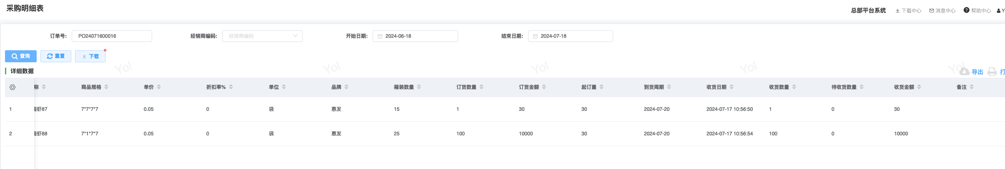Open table column settings gear
The image size is (1005, 169).
click(13, 87)
